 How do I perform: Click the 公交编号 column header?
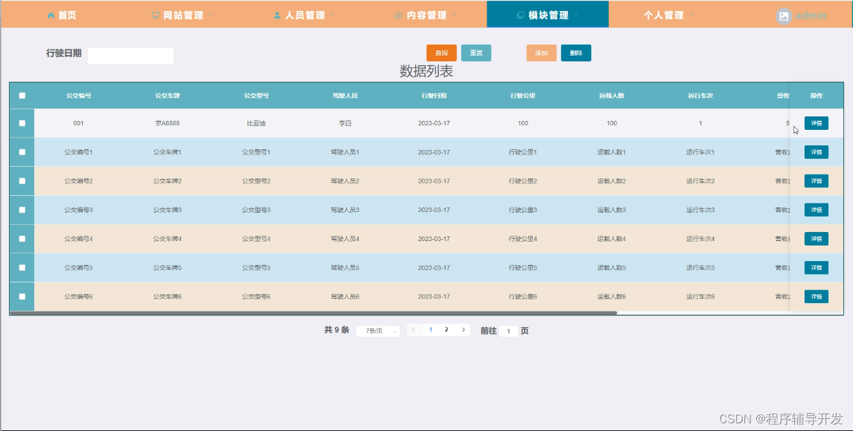point(78,96)
